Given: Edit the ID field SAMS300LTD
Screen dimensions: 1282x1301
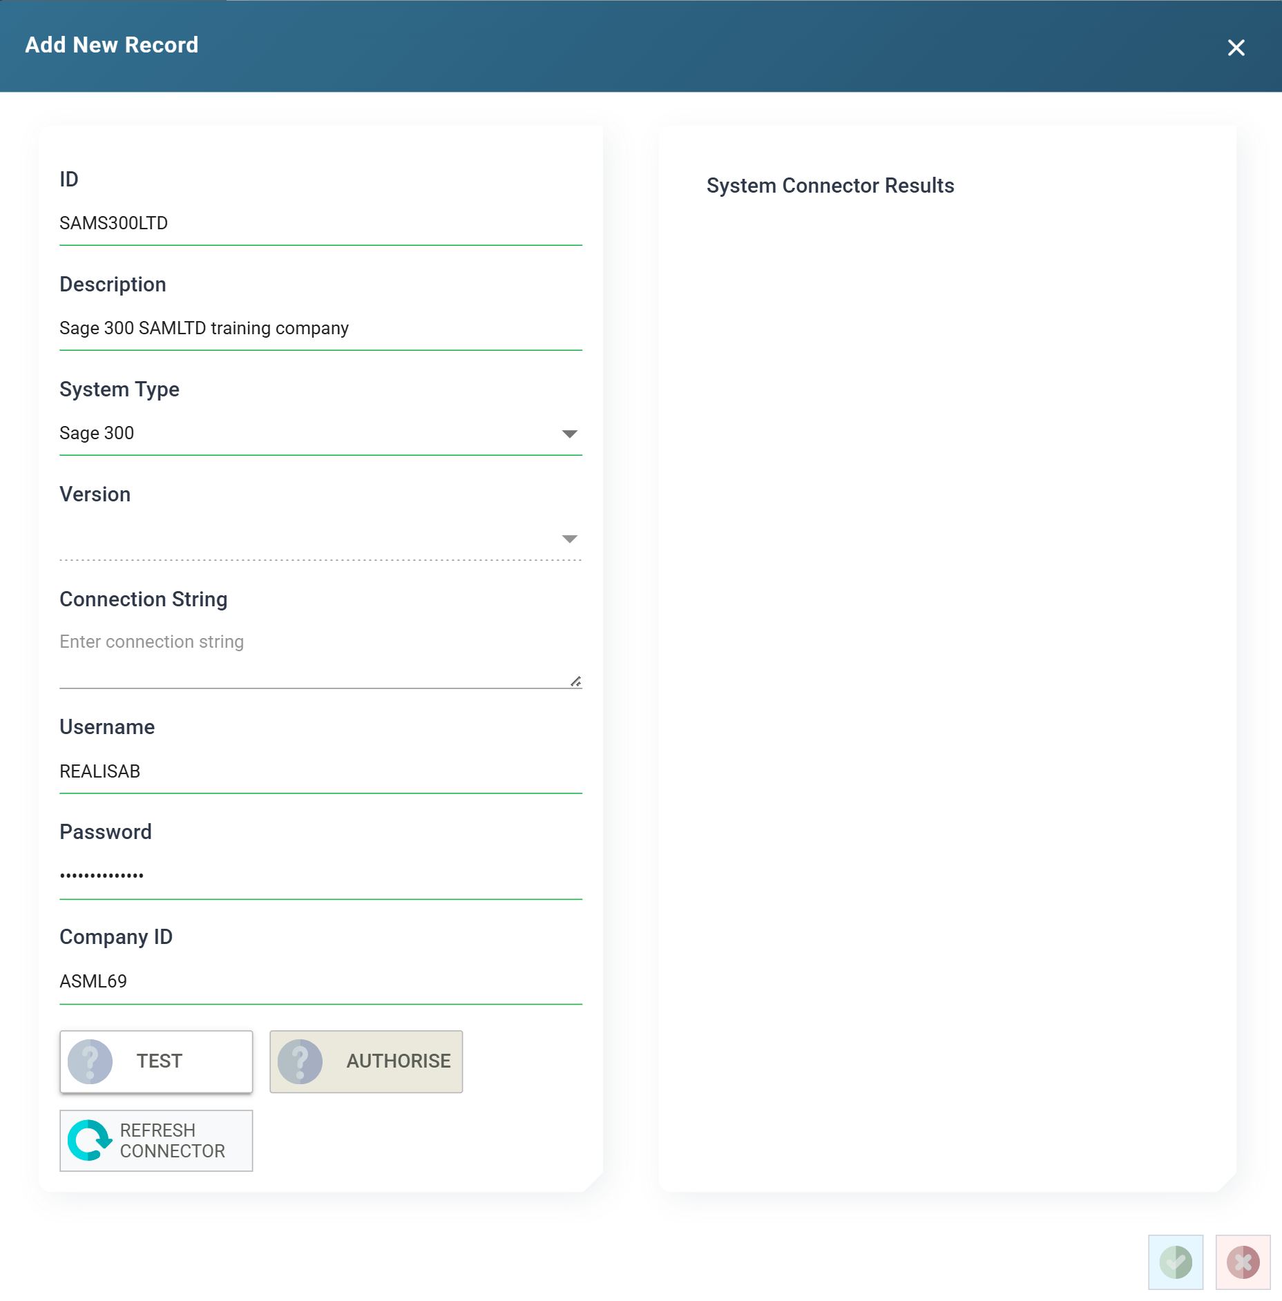Looking at the screenshot, I should 320,223.
